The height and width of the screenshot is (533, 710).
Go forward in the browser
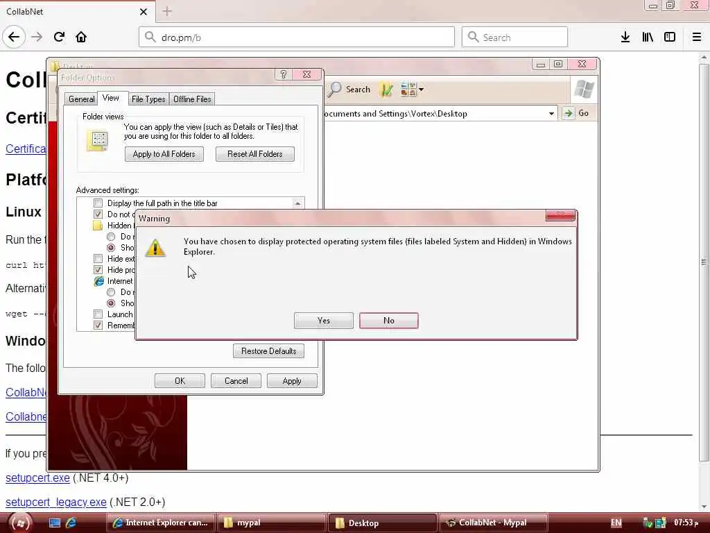tap(37, 37)
